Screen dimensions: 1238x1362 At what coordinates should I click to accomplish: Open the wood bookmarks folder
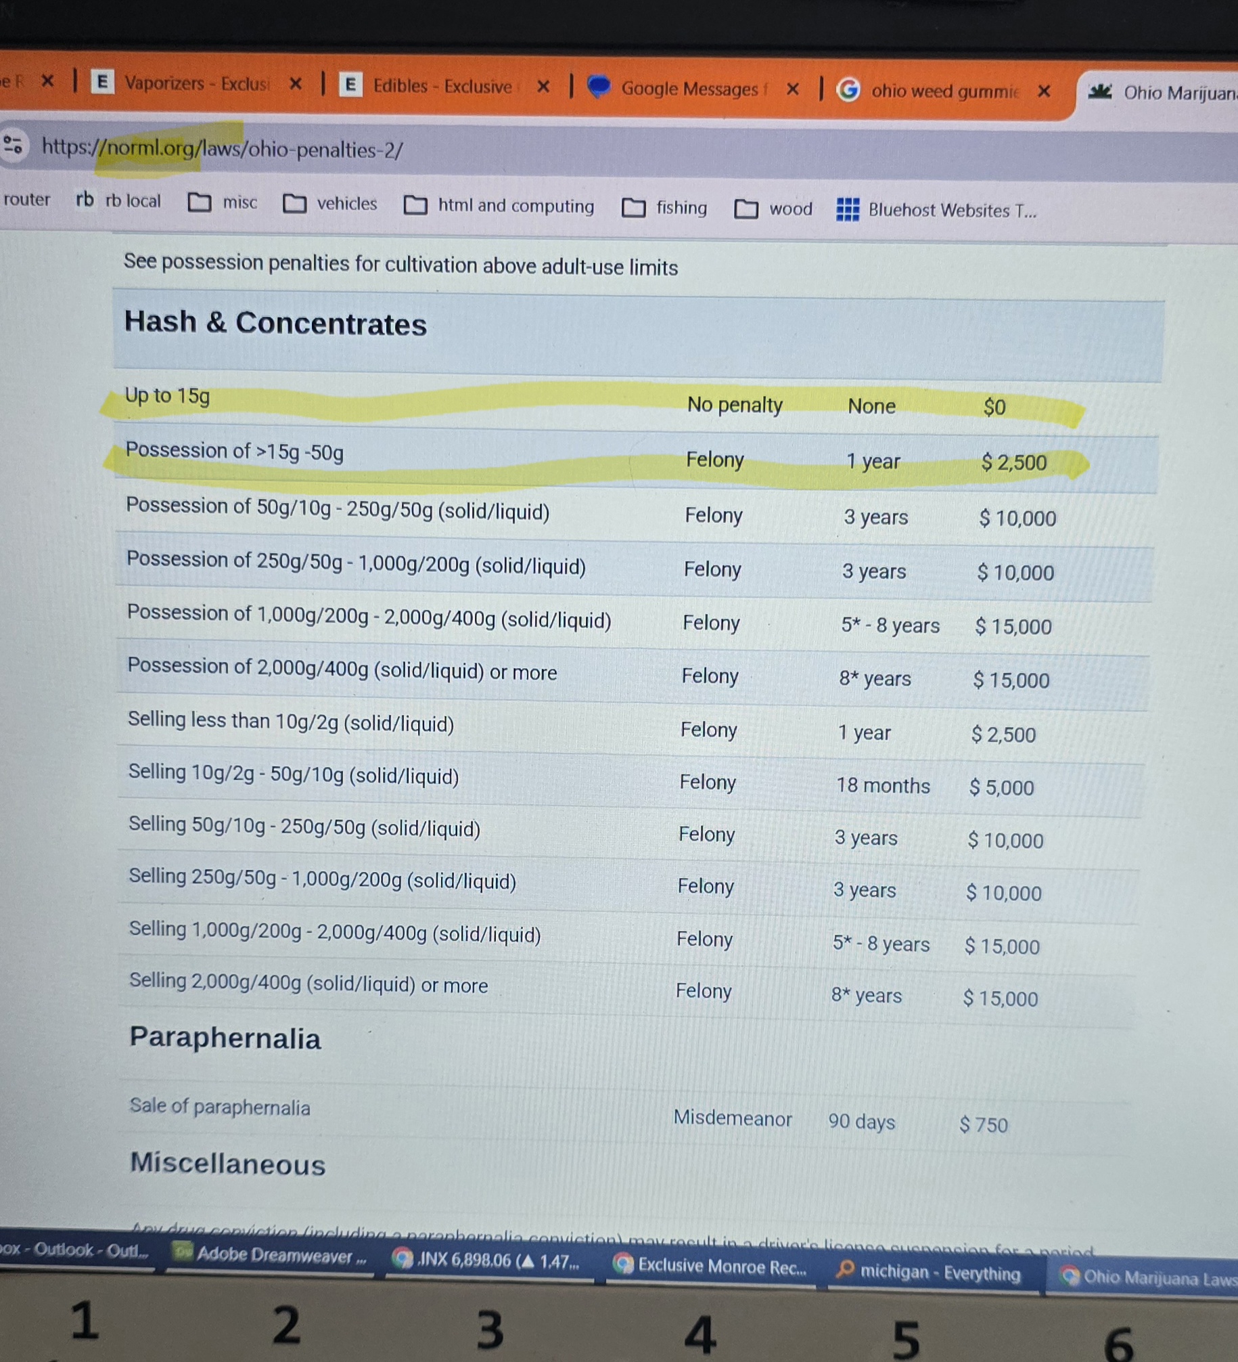coord(774,209)
